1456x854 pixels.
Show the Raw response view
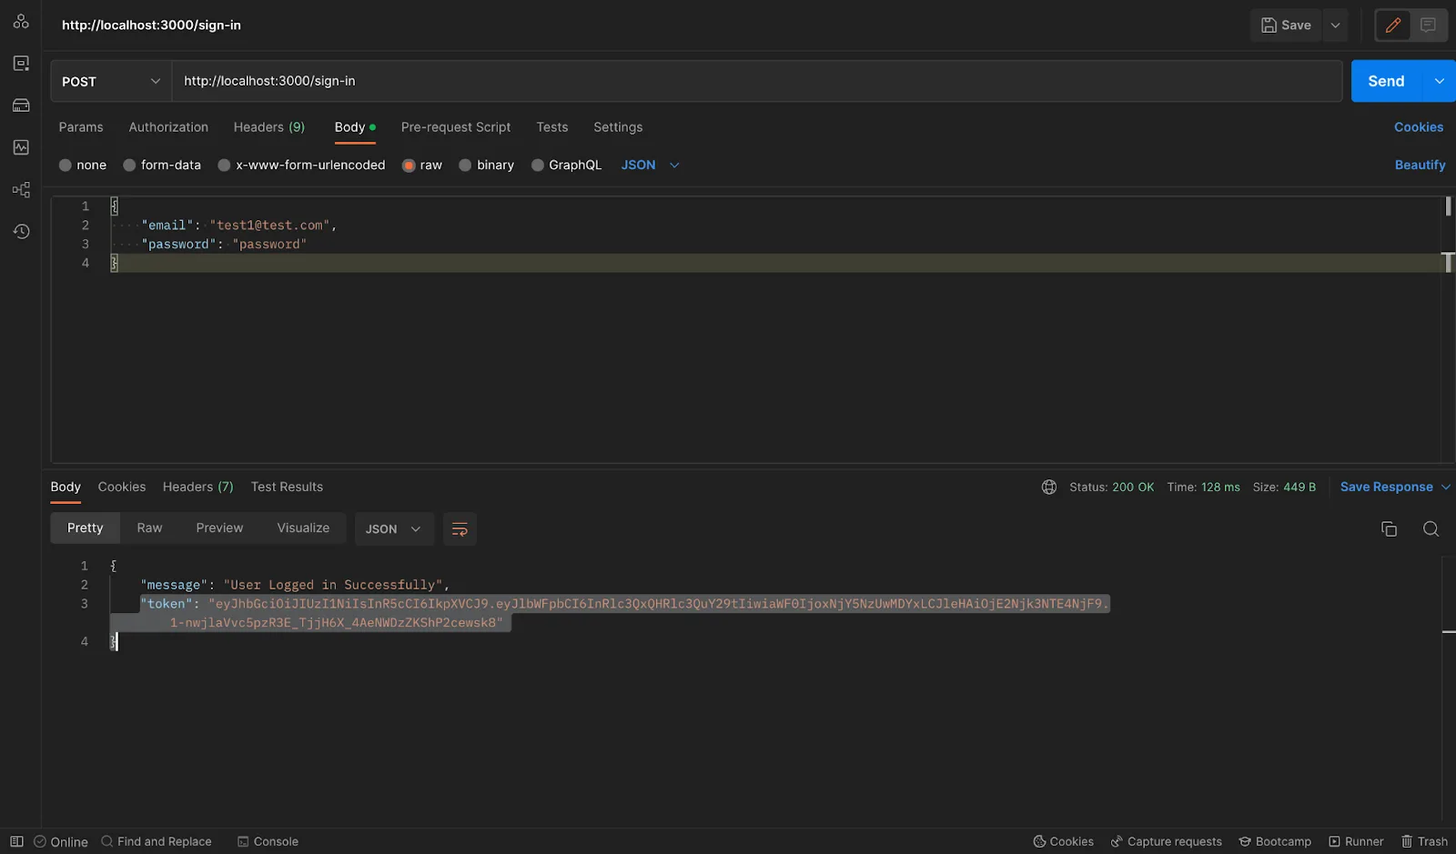click(149, 528)
